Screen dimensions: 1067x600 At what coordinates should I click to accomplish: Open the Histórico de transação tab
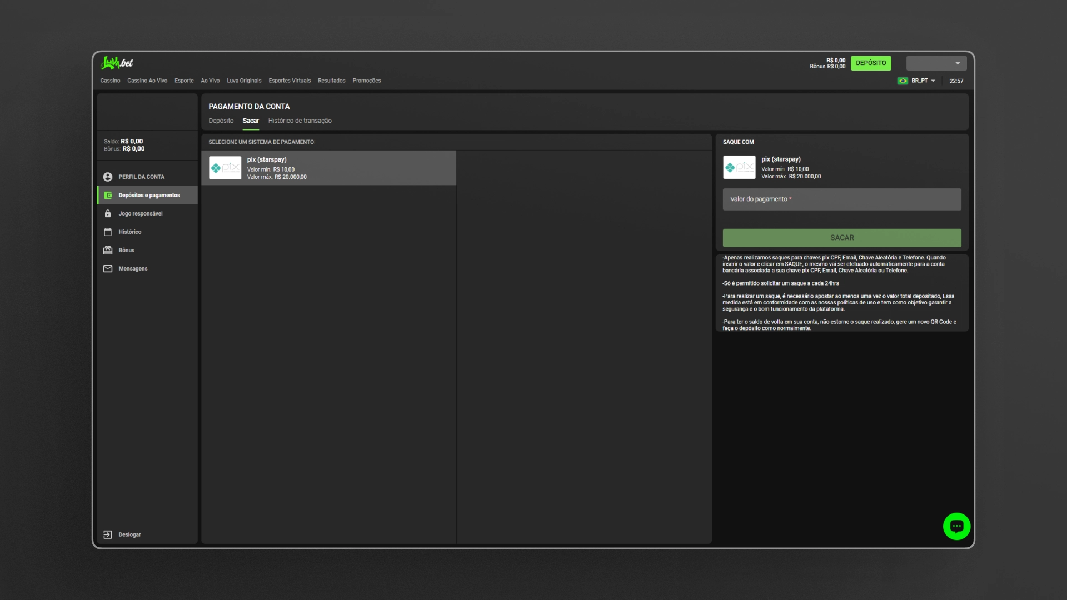[300, 121]
